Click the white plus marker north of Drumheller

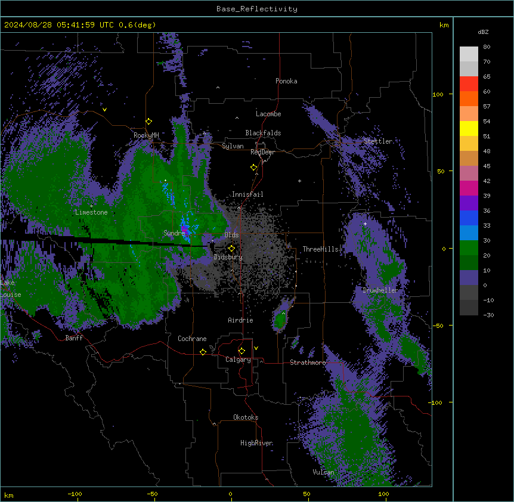[365, 224]
